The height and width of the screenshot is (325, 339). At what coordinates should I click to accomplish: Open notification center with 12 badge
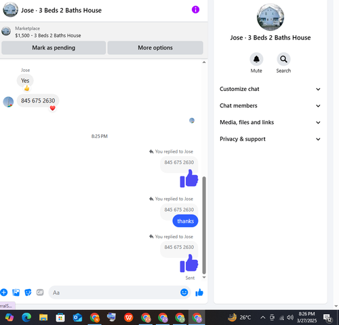pyautogui.click(x=327, y=318)
